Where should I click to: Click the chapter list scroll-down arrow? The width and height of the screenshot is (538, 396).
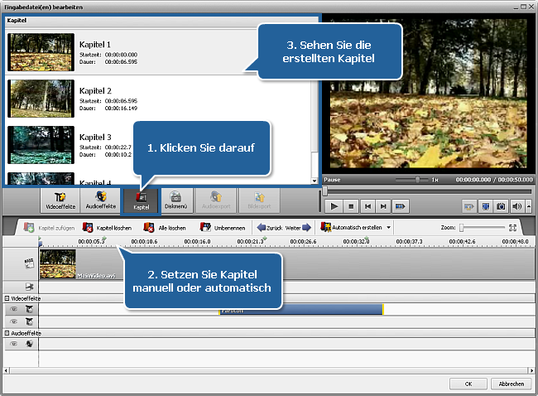click(315, 181)
